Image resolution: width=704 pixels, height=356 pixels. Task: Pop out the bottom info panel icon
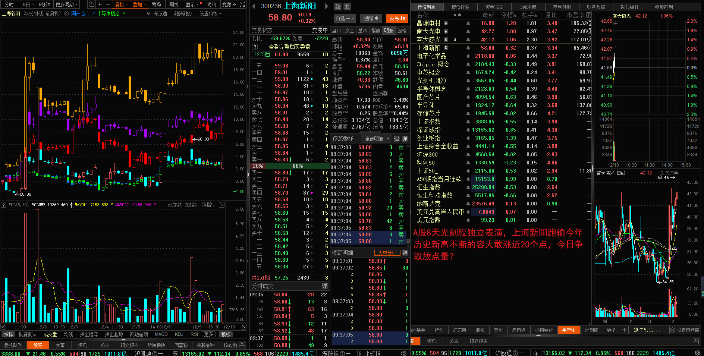click(242, 345)
